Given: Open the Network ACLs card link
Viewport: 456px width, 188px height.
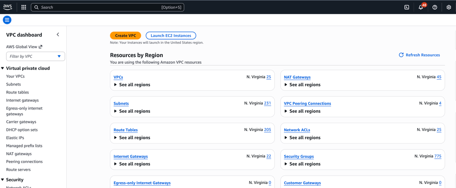Looking at the screenshot, I should [297, 130].
